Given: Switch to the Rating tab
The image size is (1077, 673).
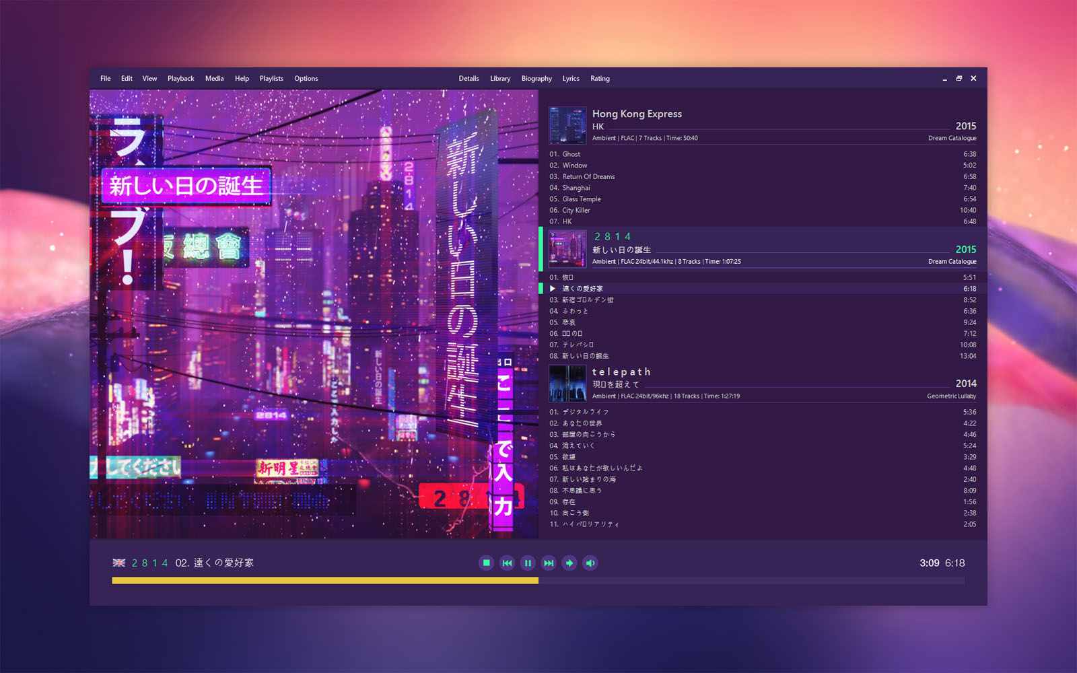Looking at the screenshot, I should 600,79.
